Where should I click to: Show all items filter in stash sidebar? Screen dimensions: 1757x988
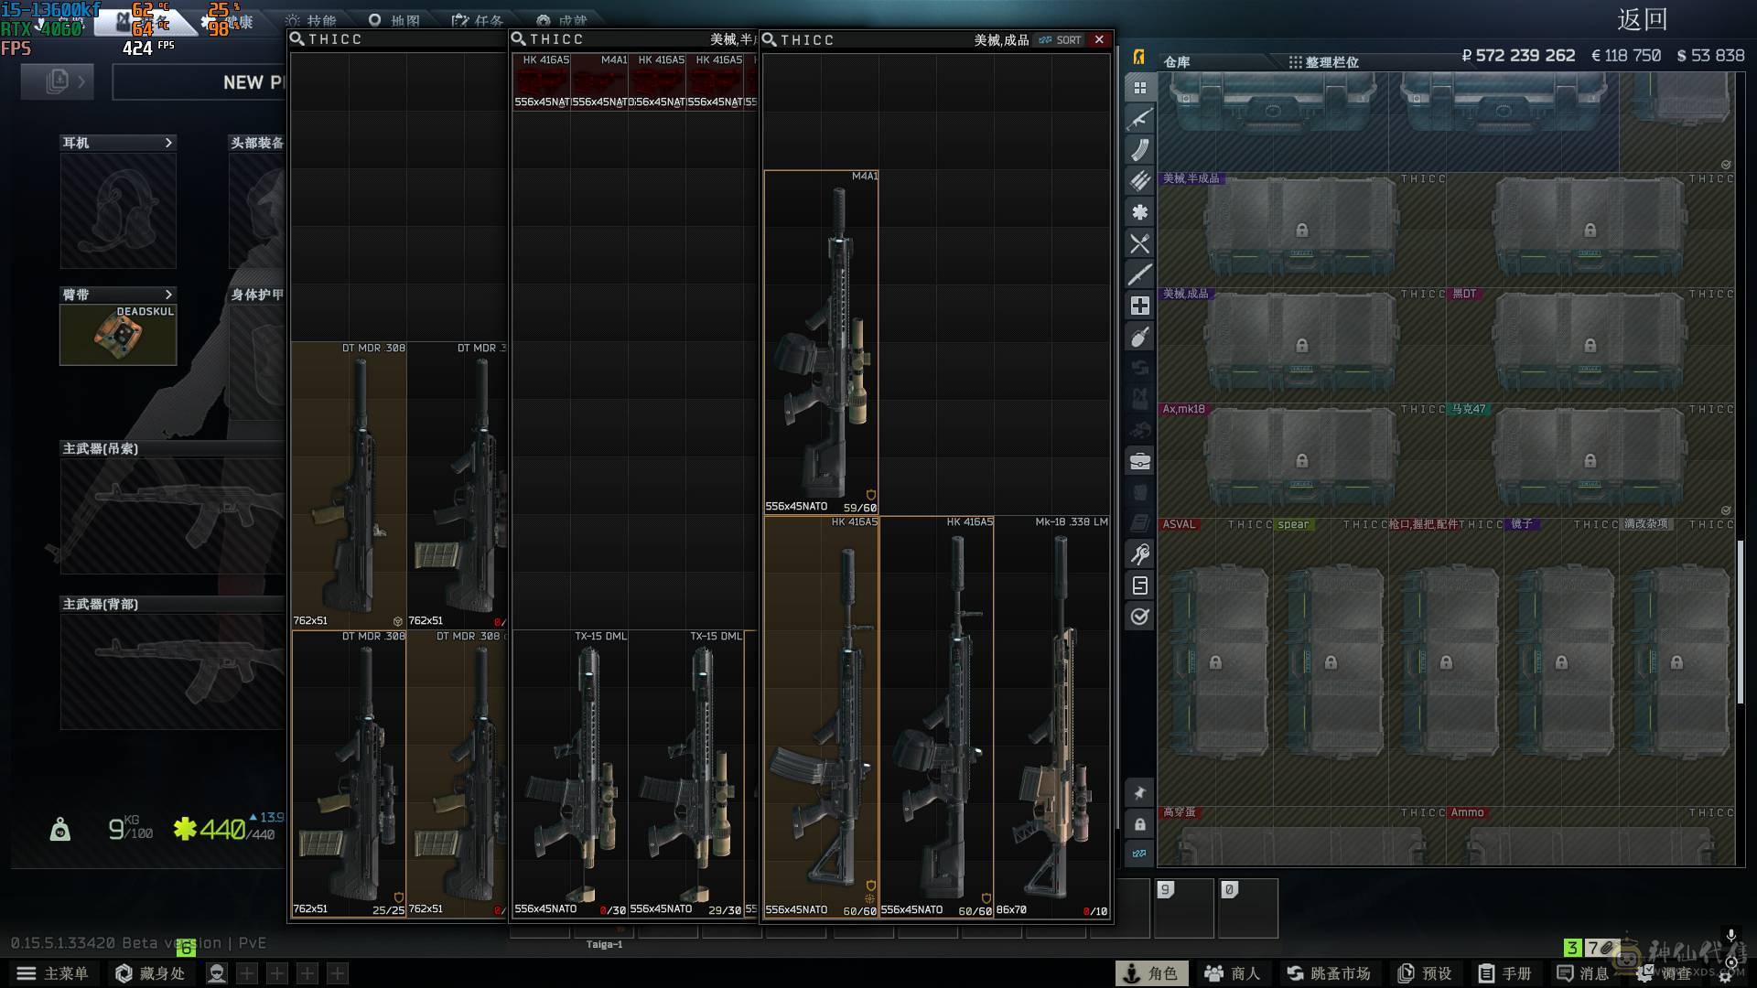(x=1139, y=88)
